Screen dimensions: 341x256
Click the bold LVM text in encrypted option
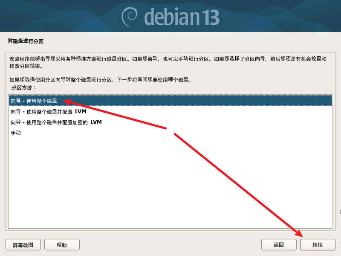click(x=96, y=122)
